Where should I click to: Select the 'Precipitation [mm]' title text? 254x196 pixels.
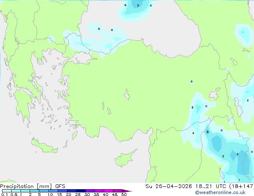coord(26,186)
